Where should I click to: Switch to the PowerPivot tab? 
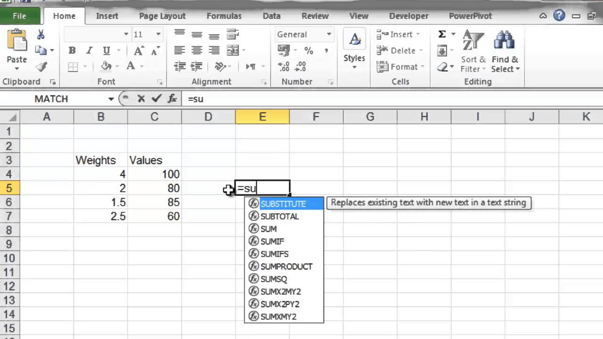pos(470,16)
